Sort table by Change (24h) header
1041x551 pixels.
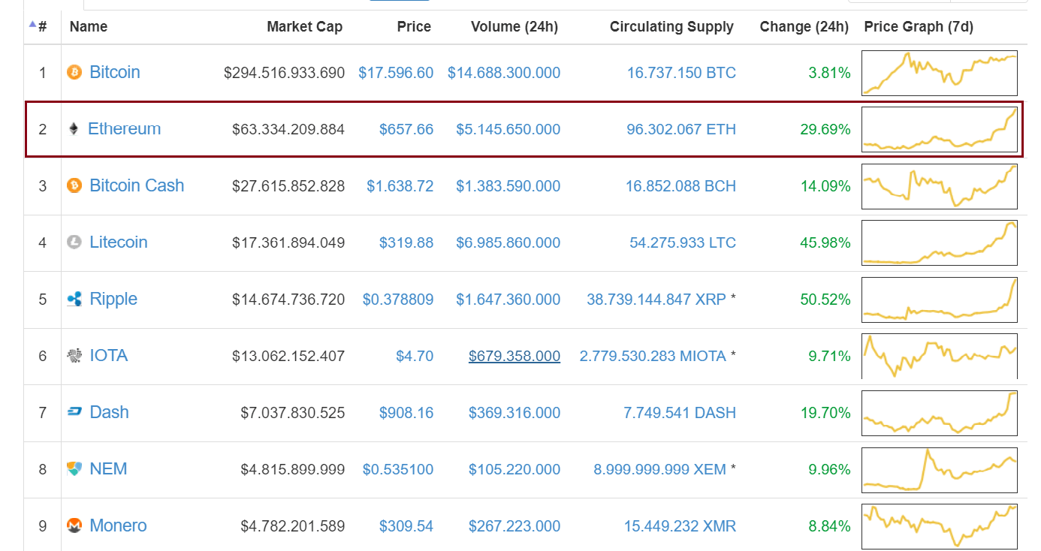(x=804, y=27)
